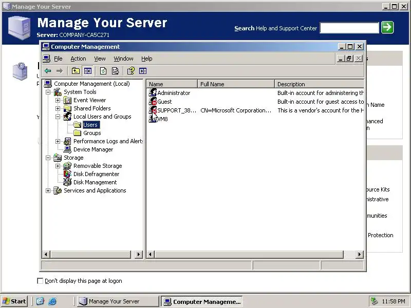
Task: Select the Shared Folders icon in tree
Action: (67, 108)
